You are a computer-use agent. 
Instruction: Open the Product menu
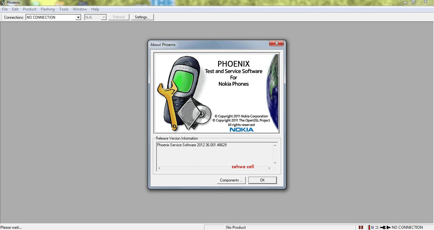pos(30,9)
